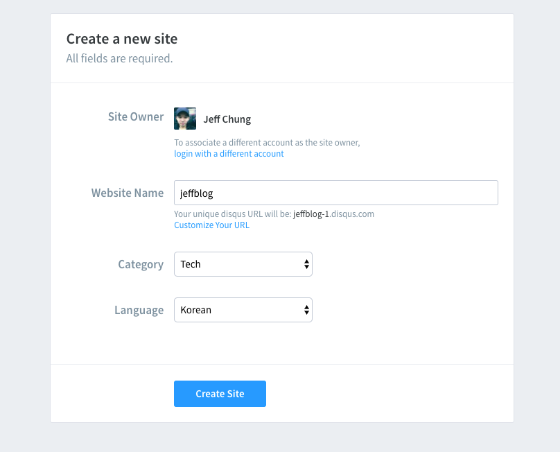Click the Language field label

(139, 310)
